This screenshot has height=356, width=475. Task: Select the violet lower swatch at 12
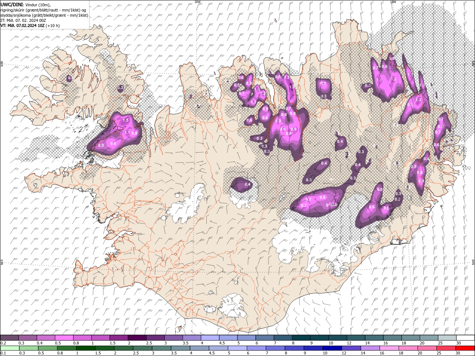[x=351, y=348]
